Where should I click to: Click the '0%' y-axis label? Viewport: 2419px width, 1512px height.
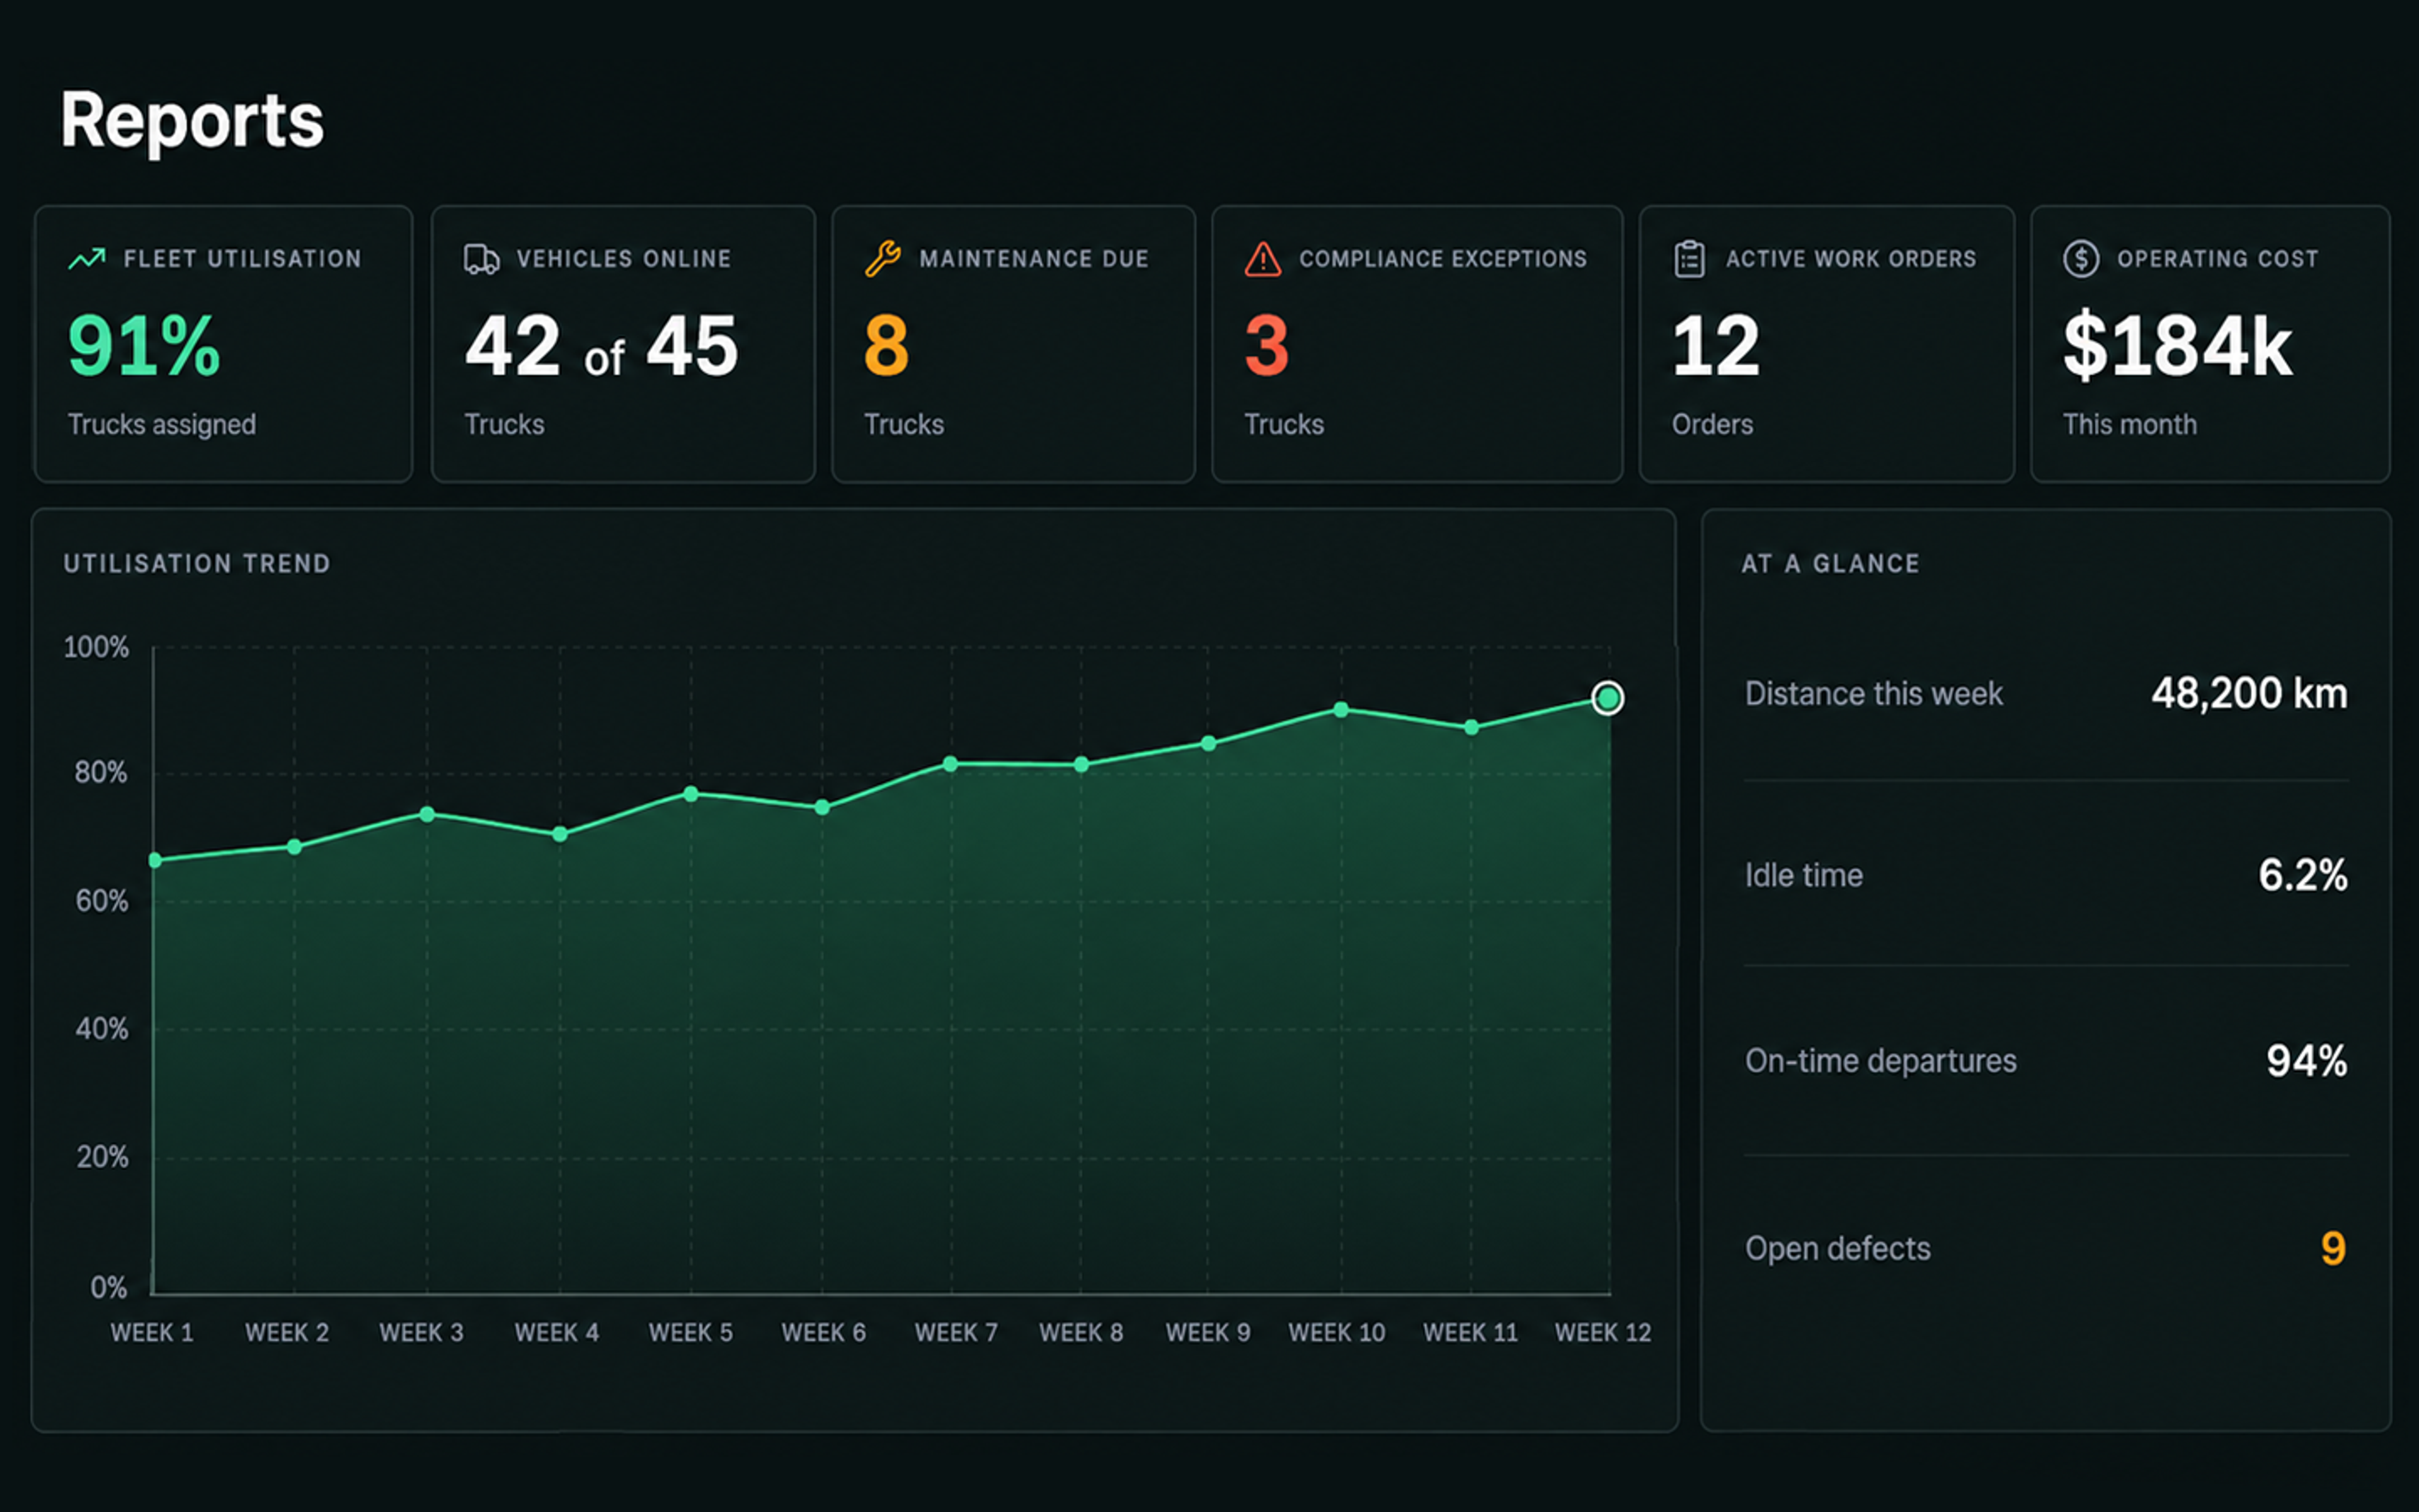click(x=109, y=1288)
